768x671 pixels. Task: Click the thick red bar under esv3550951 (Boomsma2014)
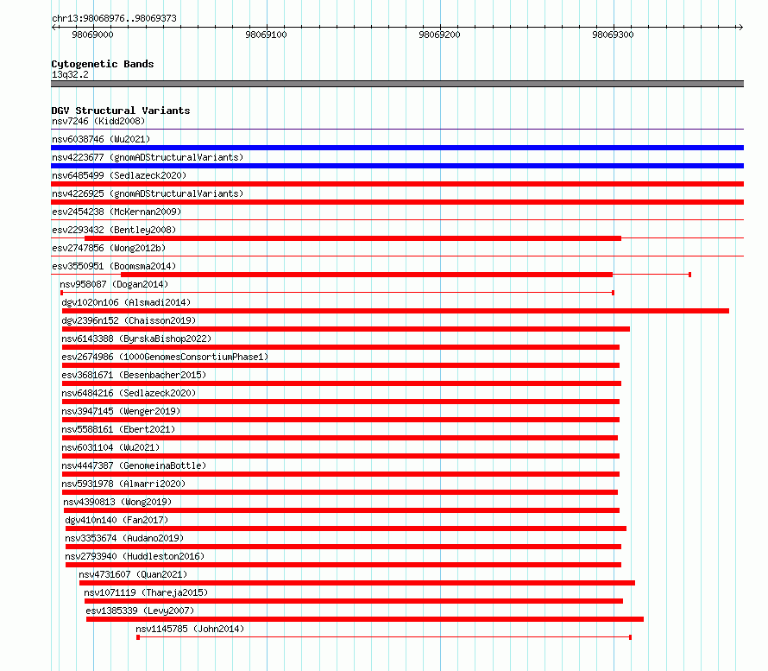tap(367, 275)
